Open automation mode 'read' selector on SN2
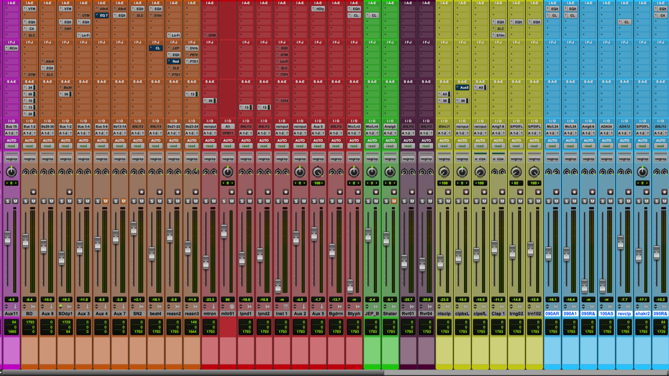The height and width of the screenshot is (376, 669). tap(137, 146)
